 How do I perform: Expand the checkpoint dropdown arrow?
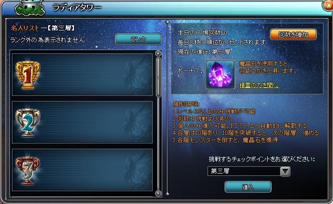[285, 171]
